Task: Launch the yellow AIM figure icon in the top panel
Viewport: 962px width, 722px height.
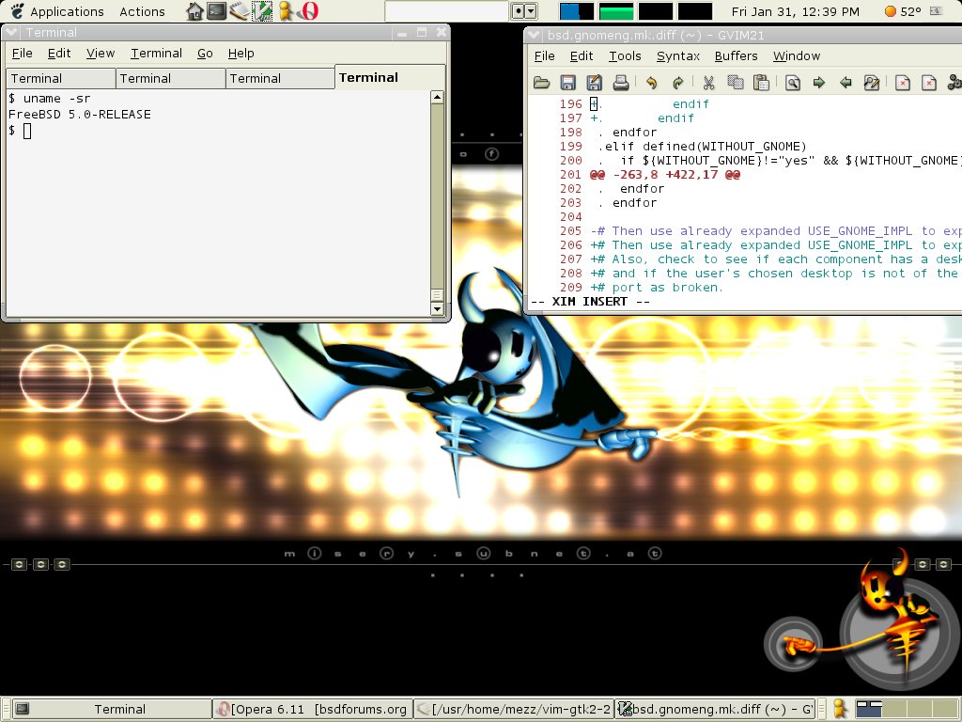Action: [x=285, y=11]
